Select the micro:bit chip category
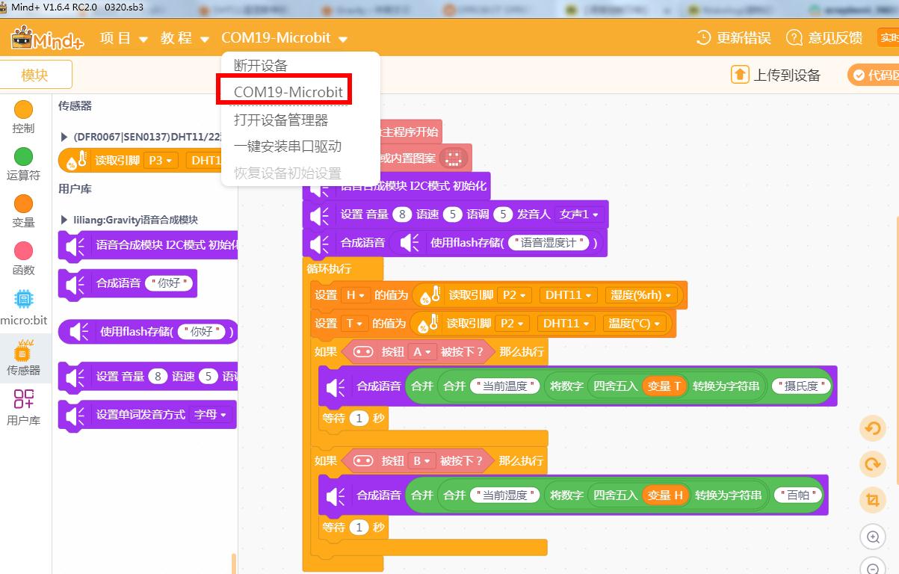 (24, 300)
